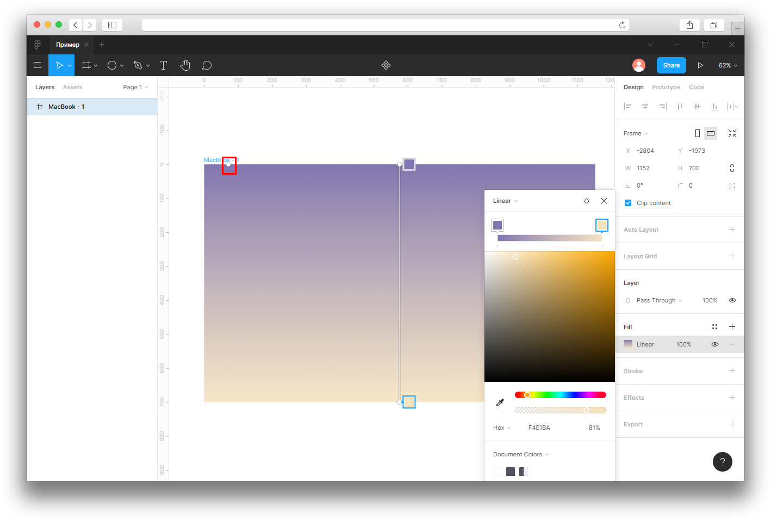Pick a color with the eyedropper

point(500,403)
